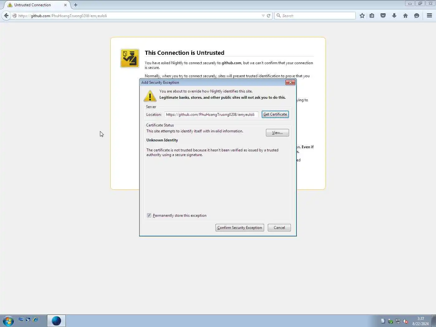Click the search magnifier icon

(278, 16)
